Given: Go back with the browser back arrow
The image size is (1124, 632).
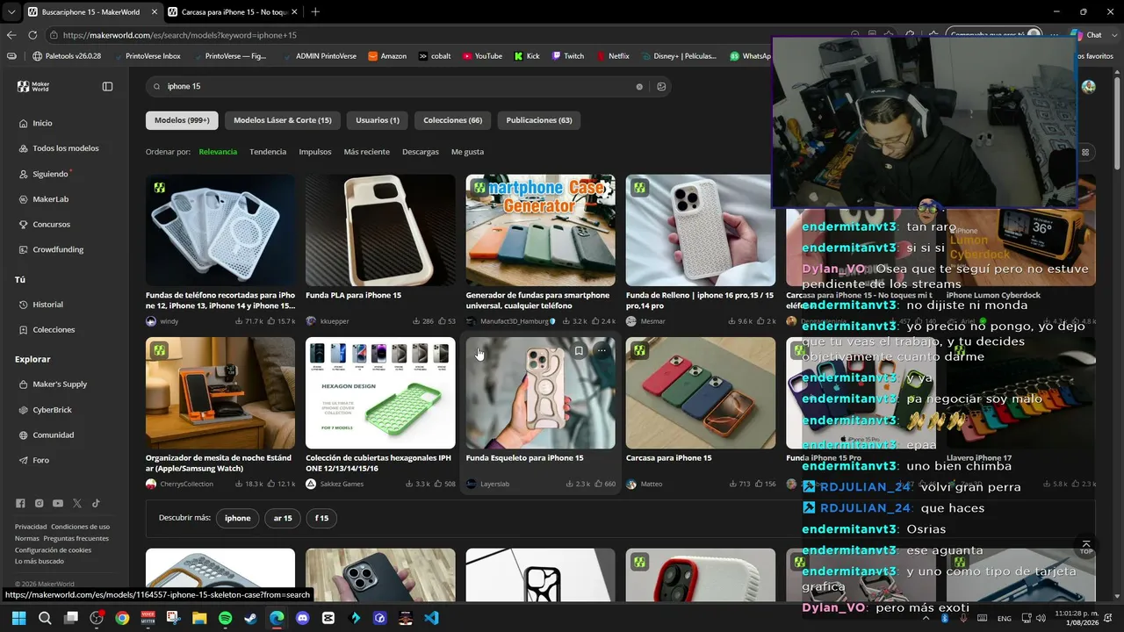Looking at the screenshot, I should pyautogui.click(x=11, y=35).
